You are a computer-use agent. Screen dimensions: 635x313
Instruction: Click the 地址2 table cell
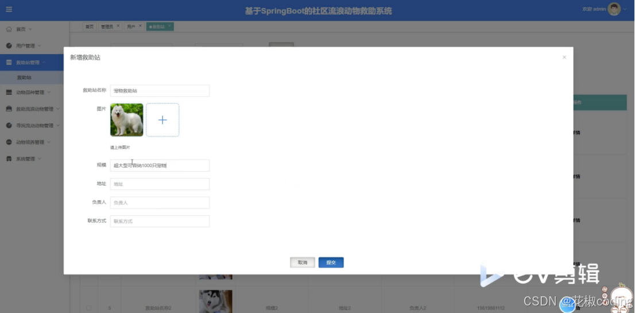[x=345, y=308]
